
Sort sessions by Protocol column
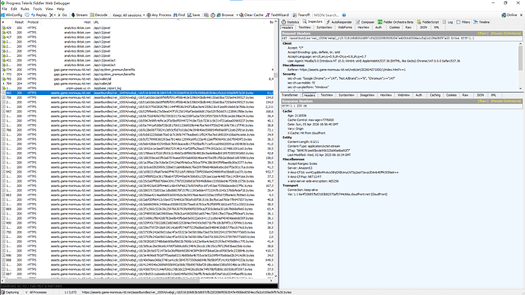pyautogui.click(x=33, y=22)
